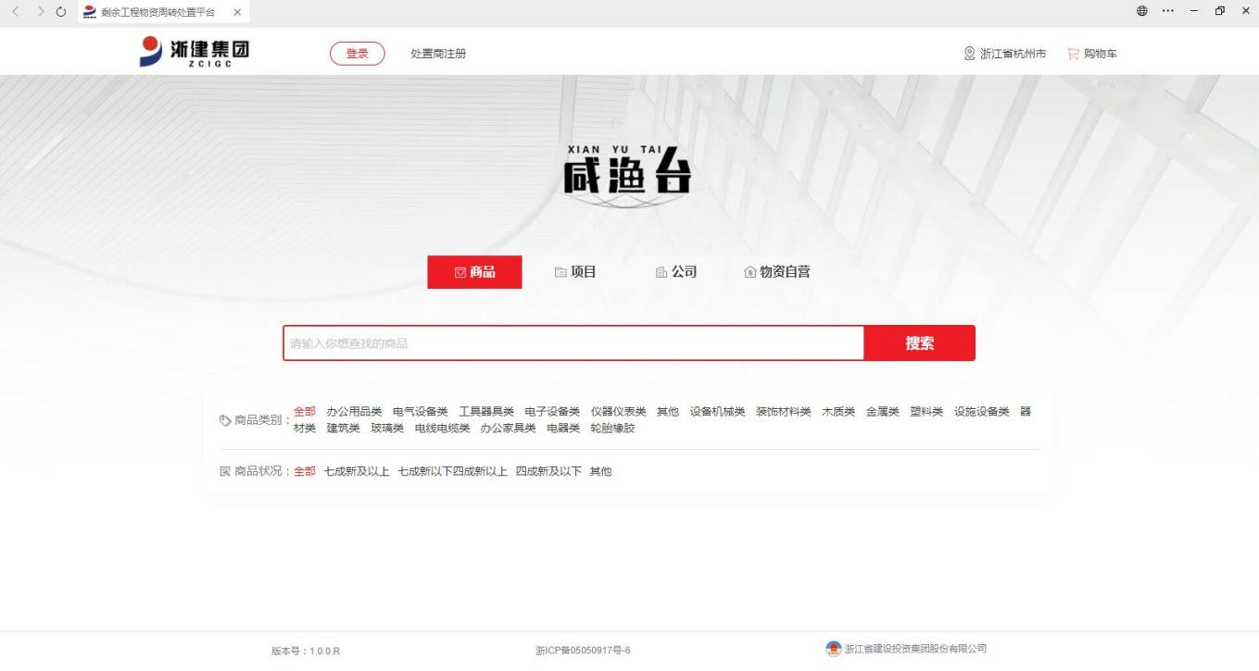
Task: Filter by the 电气设备类 category
Action: [x=421, y=412]
